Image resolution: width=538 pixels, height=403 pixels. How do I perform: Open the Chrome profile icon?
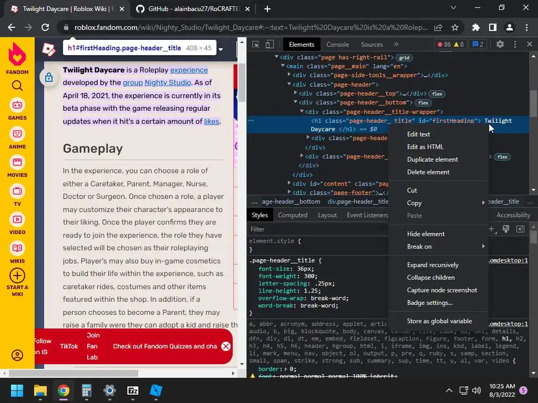pyautogui.click(x=510, y=27)
